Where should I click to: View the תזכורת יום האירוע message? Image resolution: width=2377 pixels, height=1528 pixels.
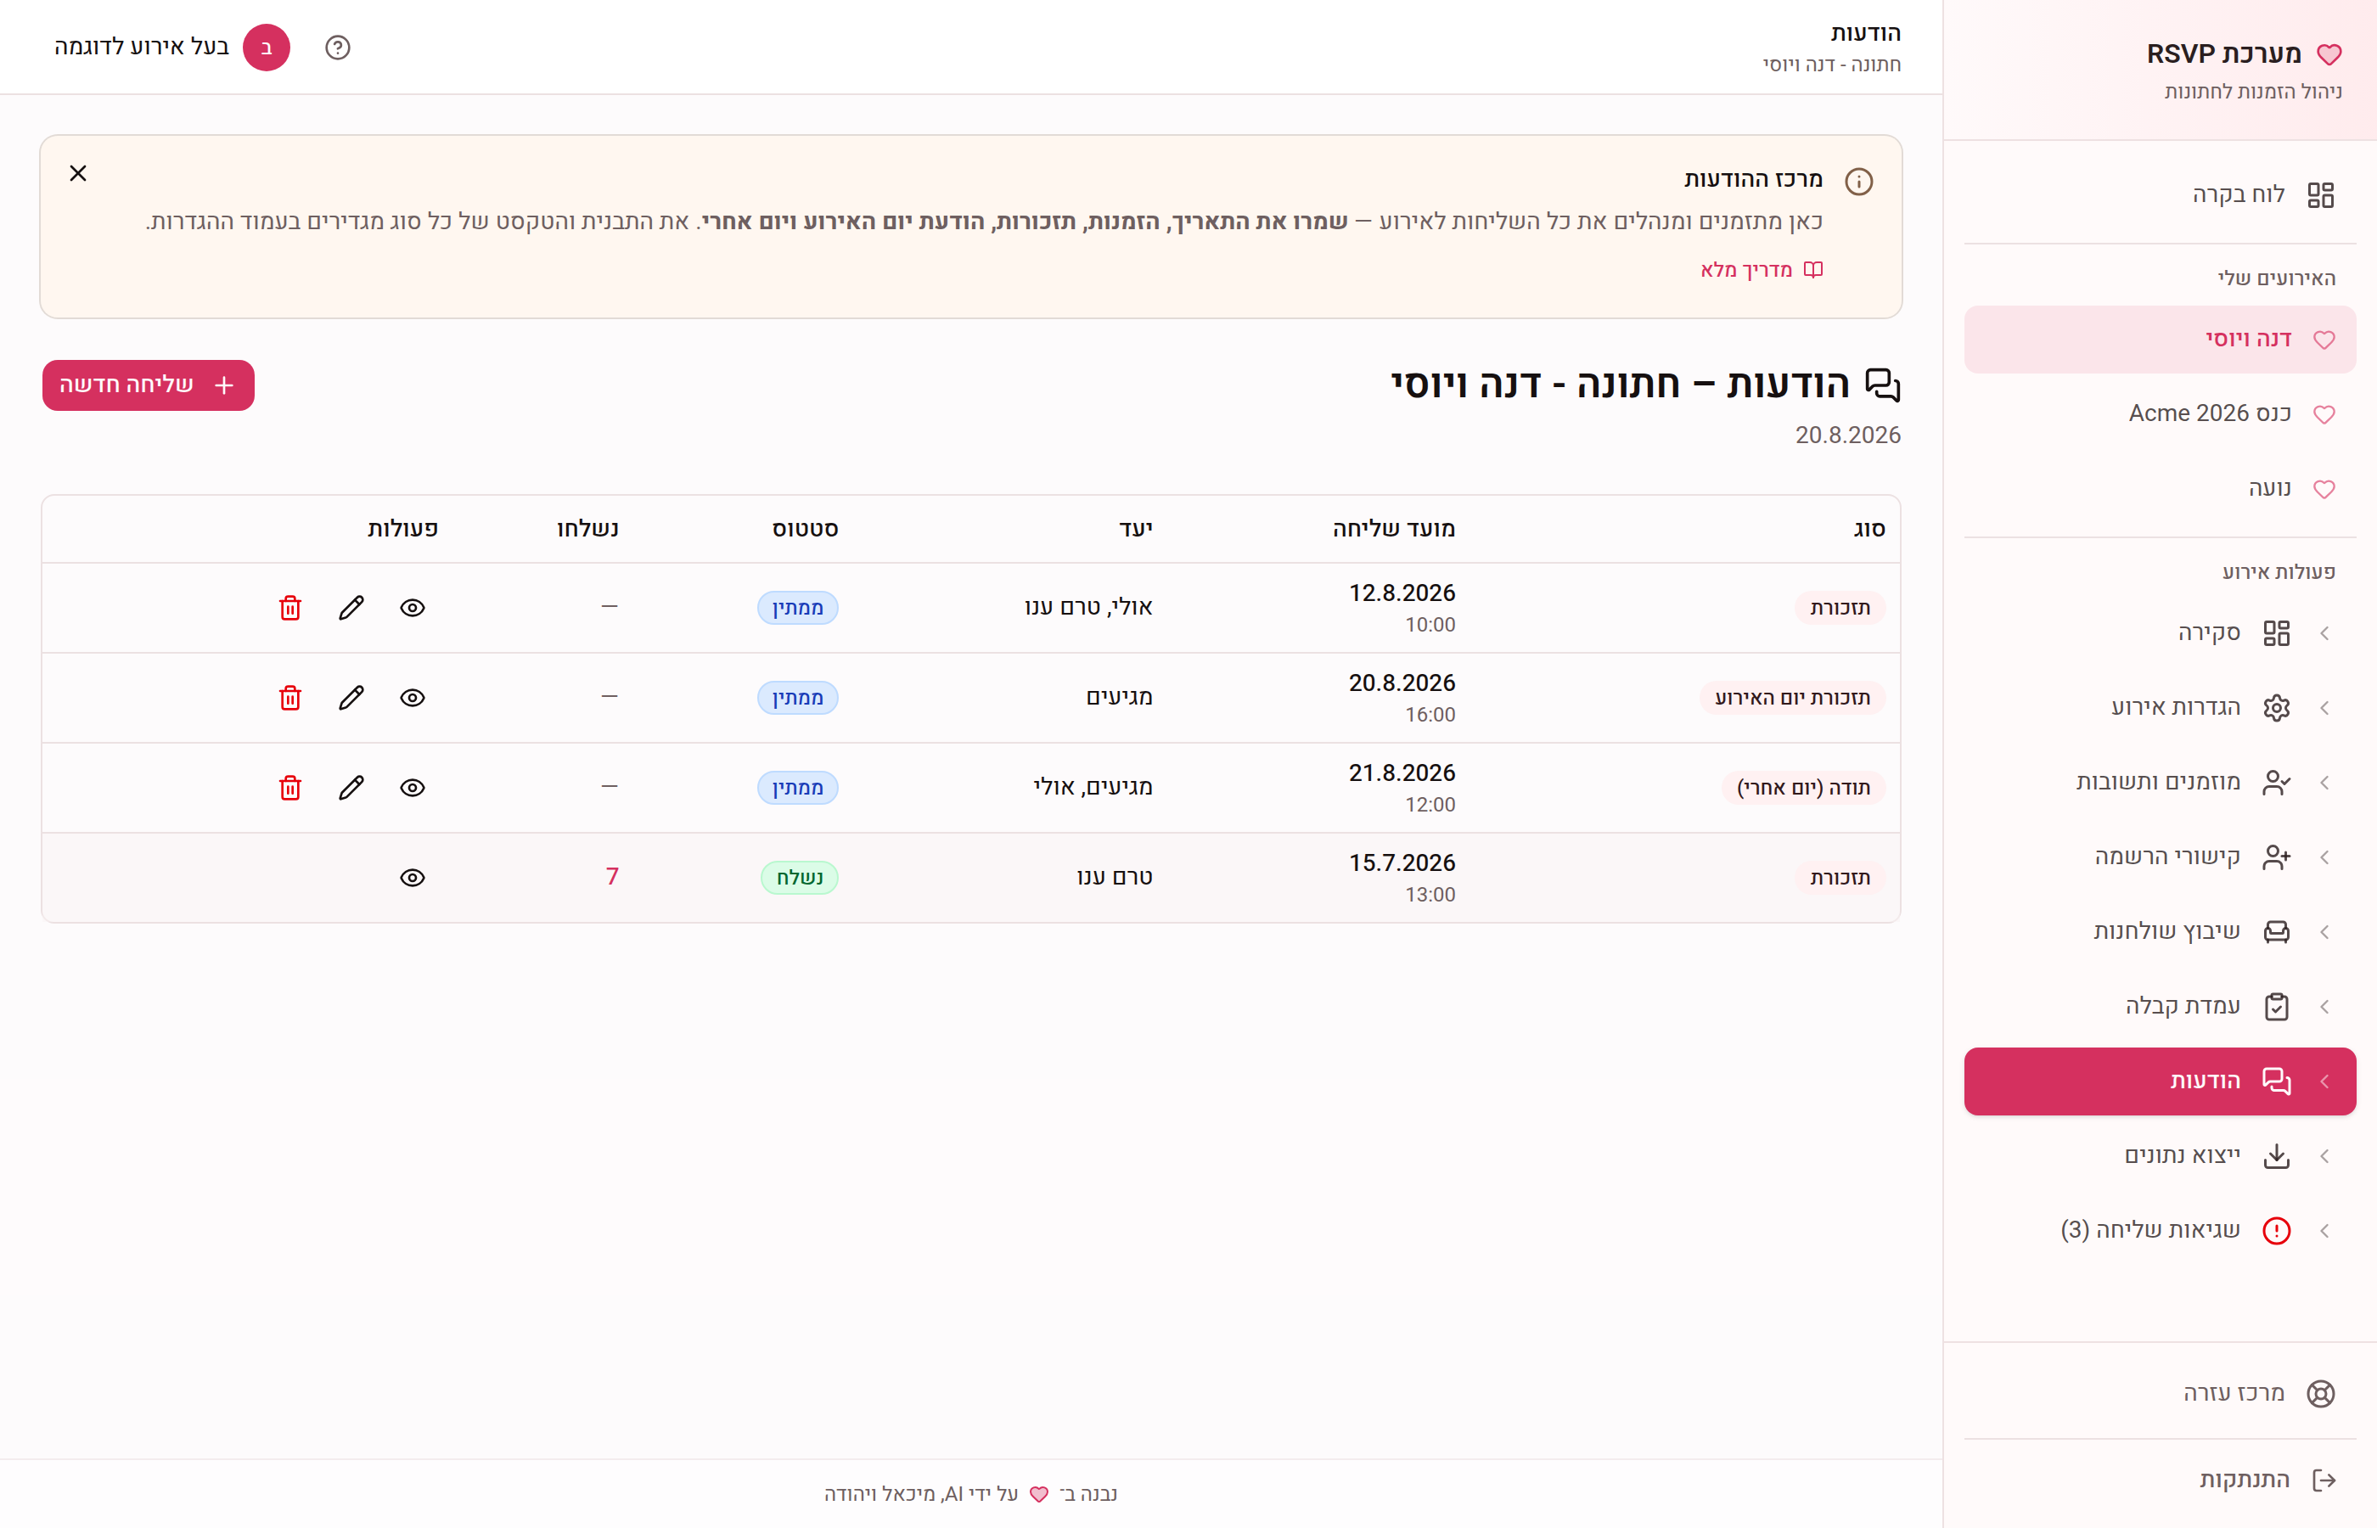(x=413, y=698)
